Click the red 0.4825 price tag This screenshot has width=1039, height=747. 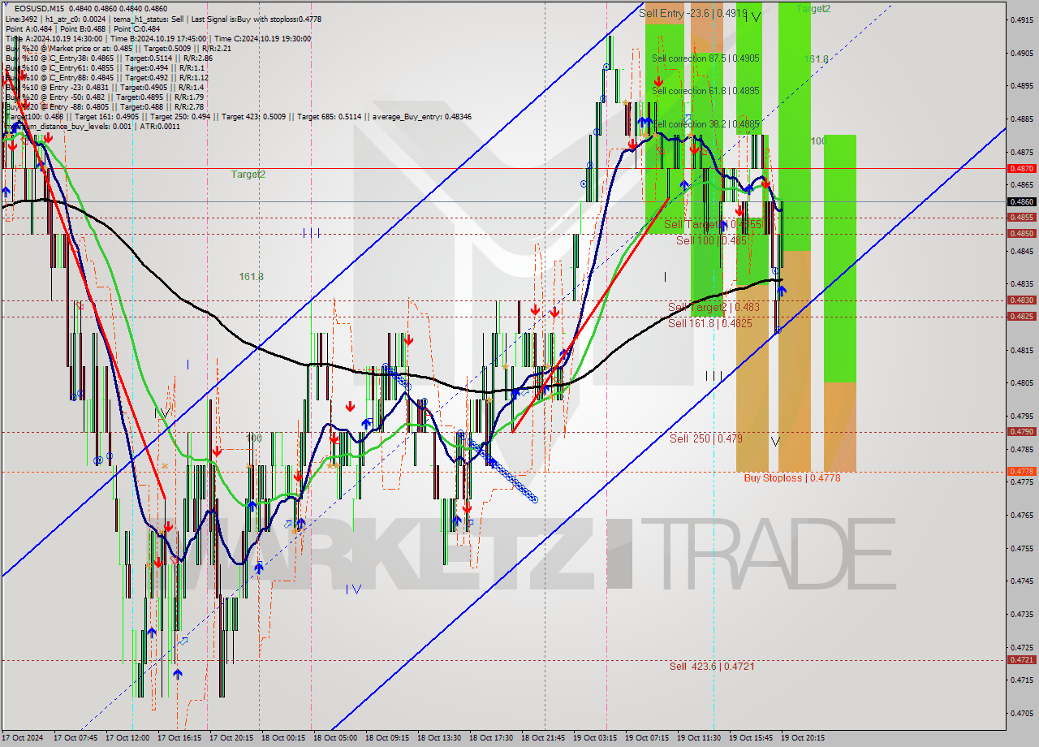(x=1021, y=316)
